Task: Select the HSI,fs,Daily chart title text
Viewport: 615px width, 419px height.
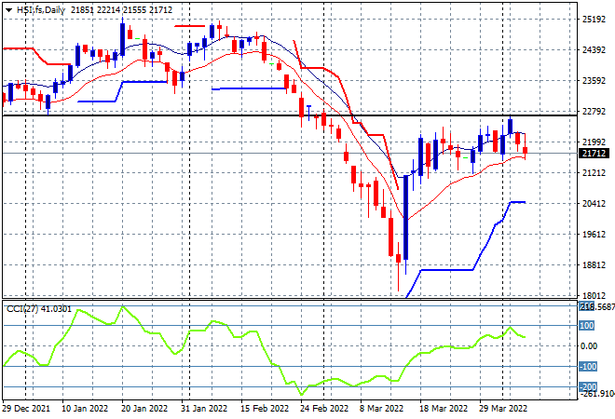Action: tap(41, 10)
